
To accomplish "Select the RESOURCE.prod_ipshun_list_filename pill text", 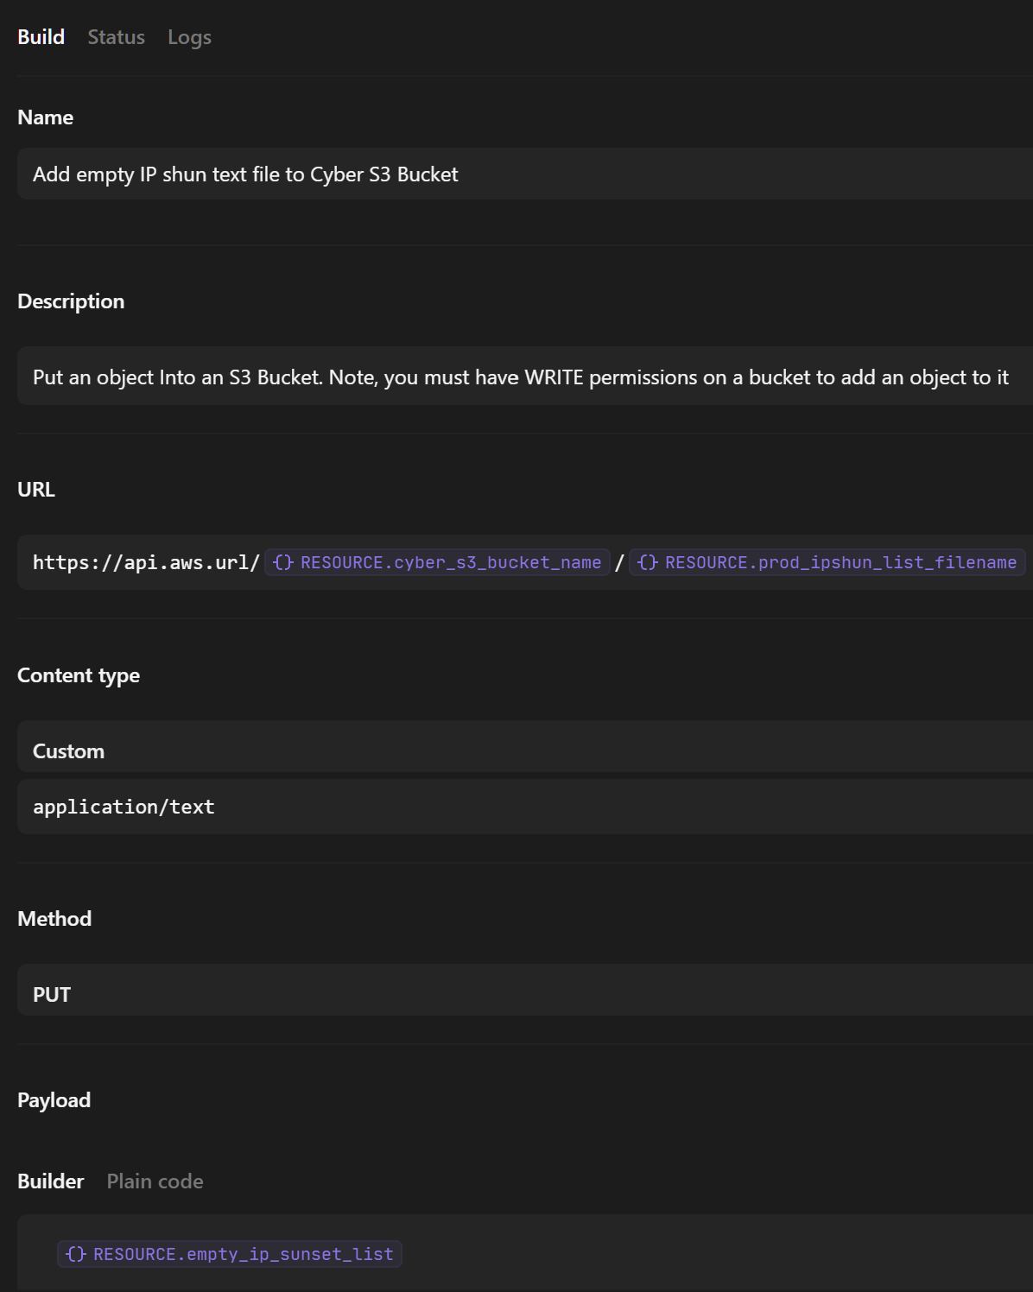I will [x=840, y=562].
